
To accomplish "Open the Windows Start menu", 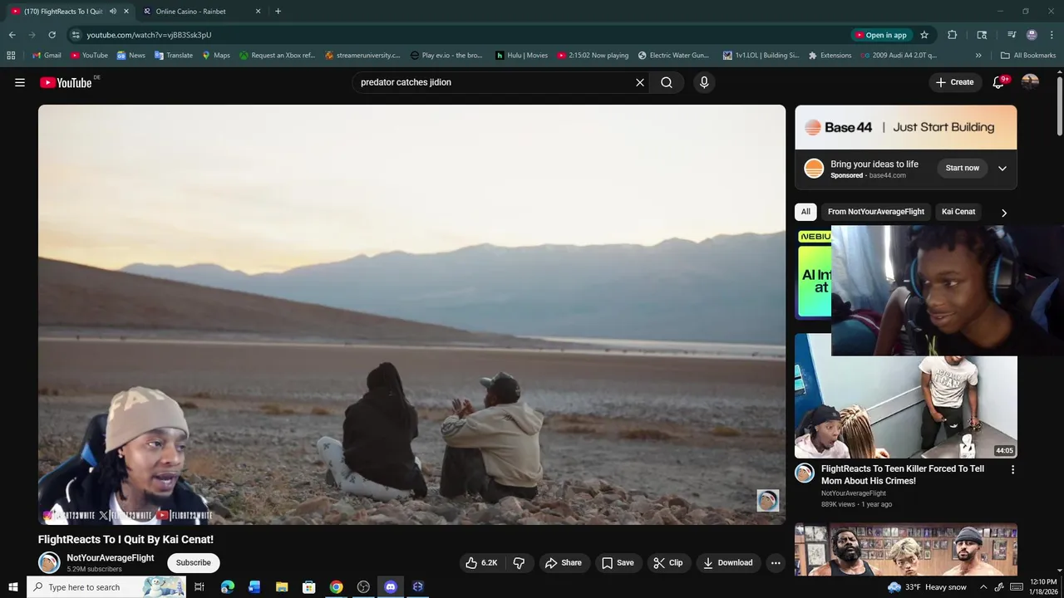I will [12, 587].
